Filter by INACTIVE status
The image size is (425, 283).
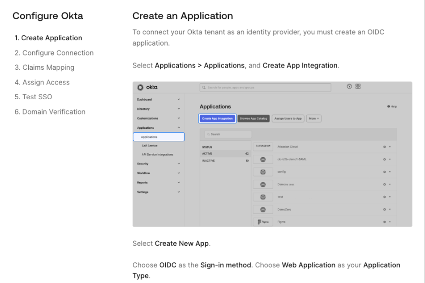[225, 161]
